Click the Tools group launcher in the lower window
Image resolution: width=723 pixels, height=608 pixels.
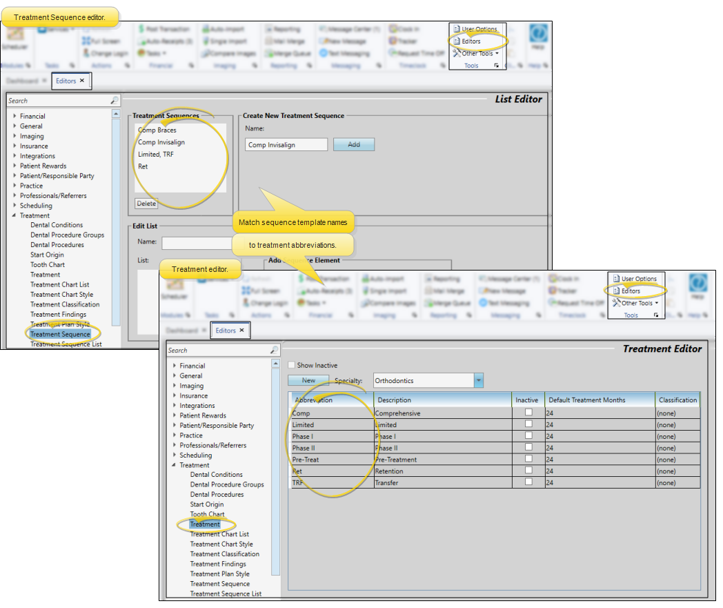tap(656, 315)
